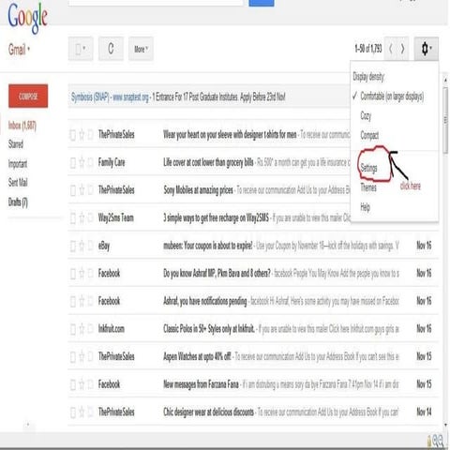Click the Compose button
This screenshot has height=450, width=450.
click(x=28, y=96)
